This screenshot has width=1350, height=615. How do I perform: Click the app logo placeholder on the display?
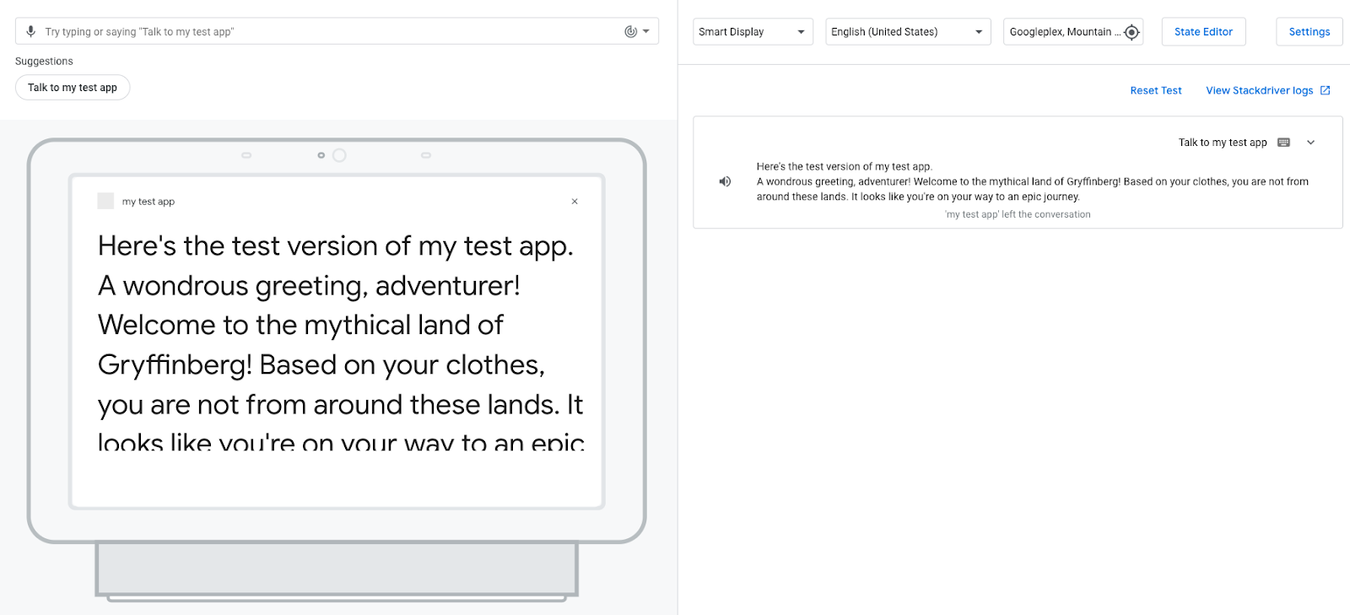click(105, 201)
